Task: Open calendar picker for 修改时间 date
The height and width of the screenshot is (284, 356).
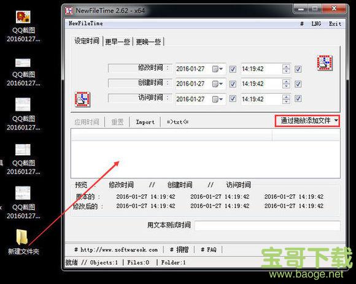Action: pos(217,69)
